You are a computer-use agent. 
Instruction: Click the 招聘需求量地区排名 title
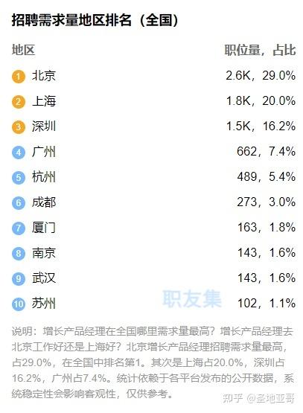71,20
